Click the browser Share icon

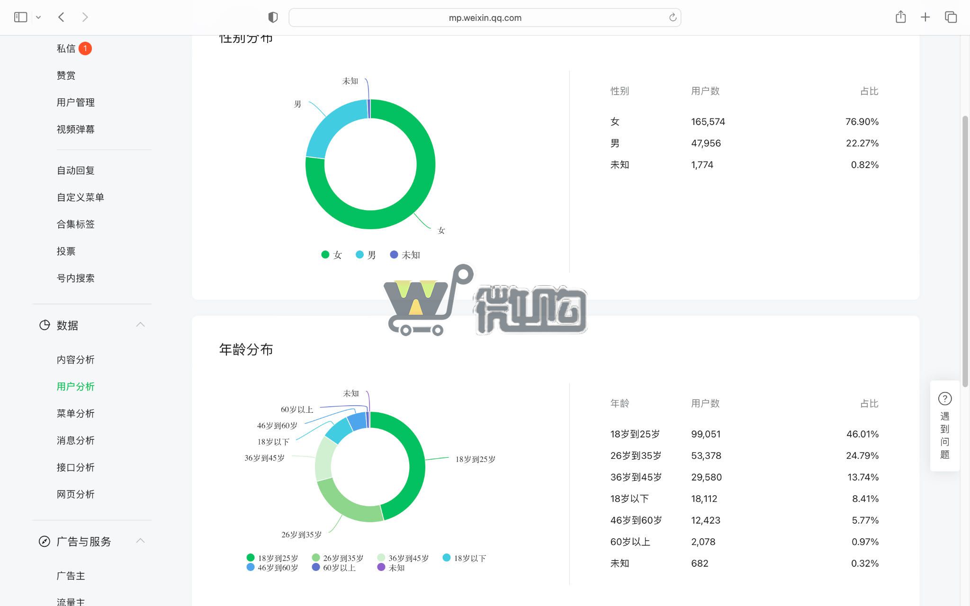click(900, 17)
